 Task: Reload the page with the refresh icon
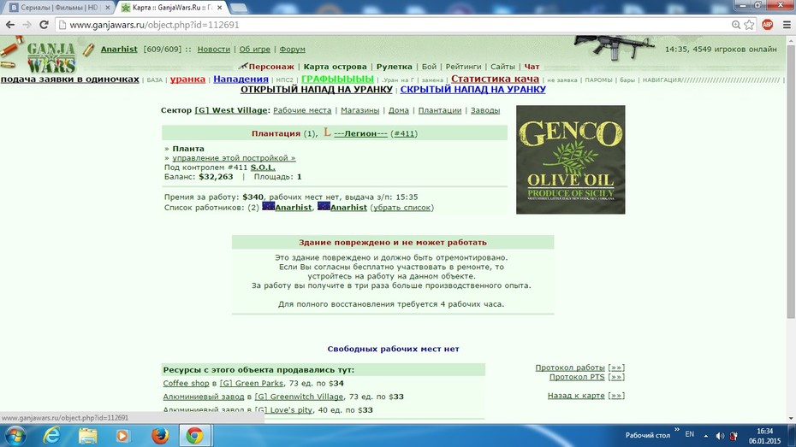click(44, 24)
